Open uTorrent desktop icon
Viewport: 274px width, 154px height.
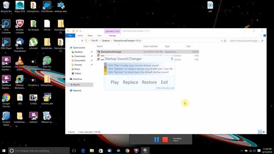tap(33, 44)
